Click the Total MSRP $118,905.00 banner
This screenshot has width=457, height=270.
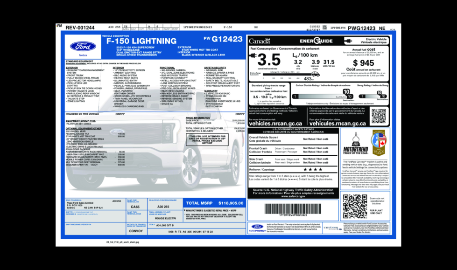point(215,203)
